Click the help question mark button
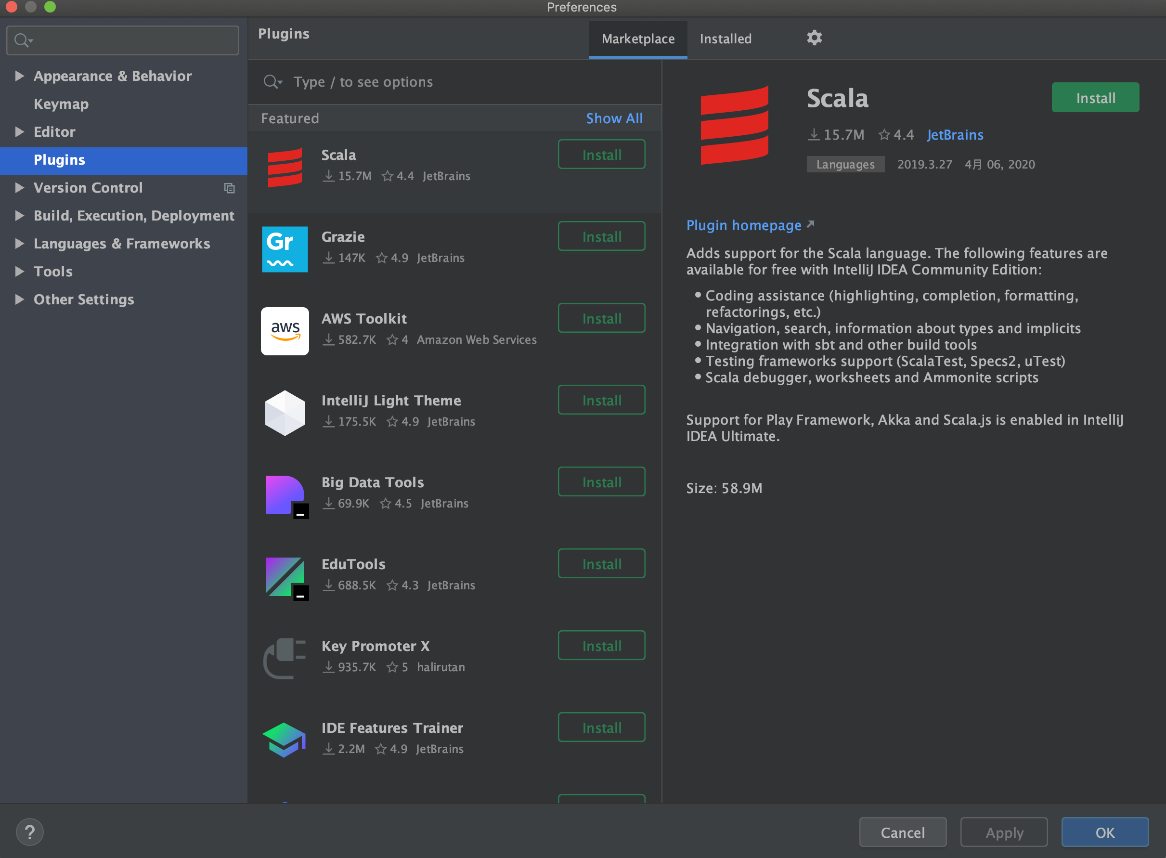Screen dimensions: 1166x858 [x=29, y=832]
